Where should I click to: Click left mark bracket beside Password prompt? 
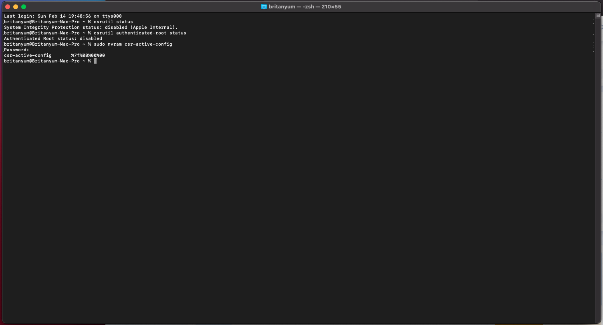tap(3, 50)
